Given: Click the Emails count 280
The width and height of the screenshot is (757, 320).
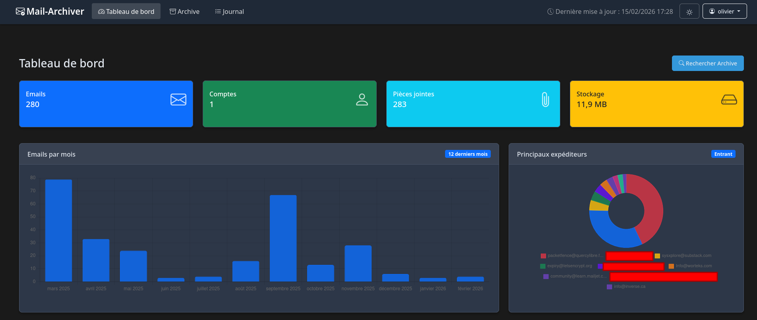Looking at the screenshot, I should click(x=33, y=104).
